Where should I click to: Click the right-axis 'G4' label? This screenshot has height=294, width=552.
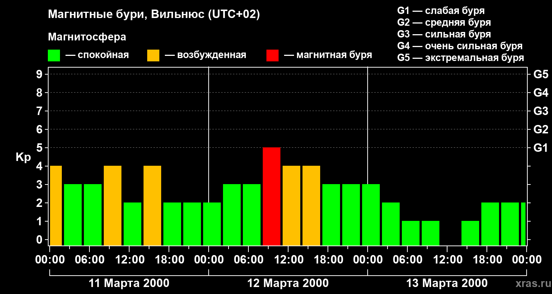pos(541,93)
